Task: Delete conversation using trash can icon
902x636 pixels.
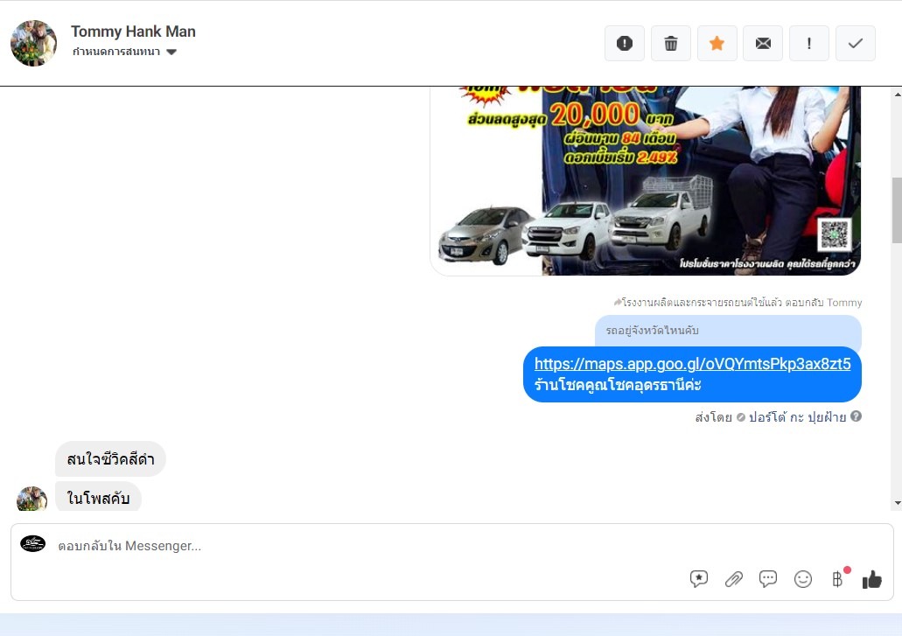Action: (671, 43)
